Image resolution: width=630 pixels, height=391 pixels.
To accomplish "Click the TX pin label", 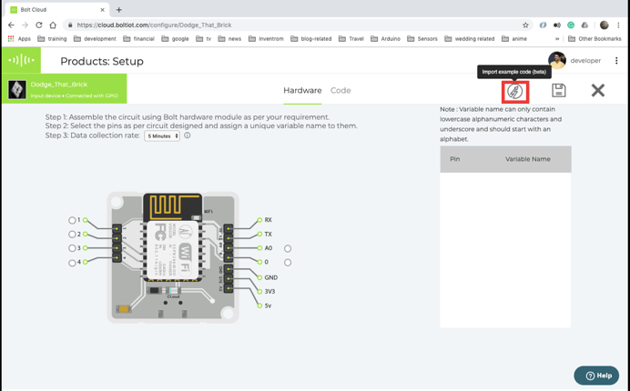I will [x=268, y=234].
